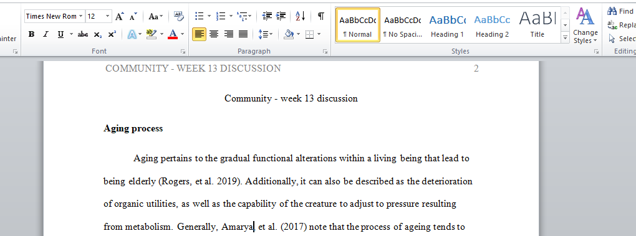
Task: Click the document title 'Community - week 13 discussion'
Action: click(291, 98)
